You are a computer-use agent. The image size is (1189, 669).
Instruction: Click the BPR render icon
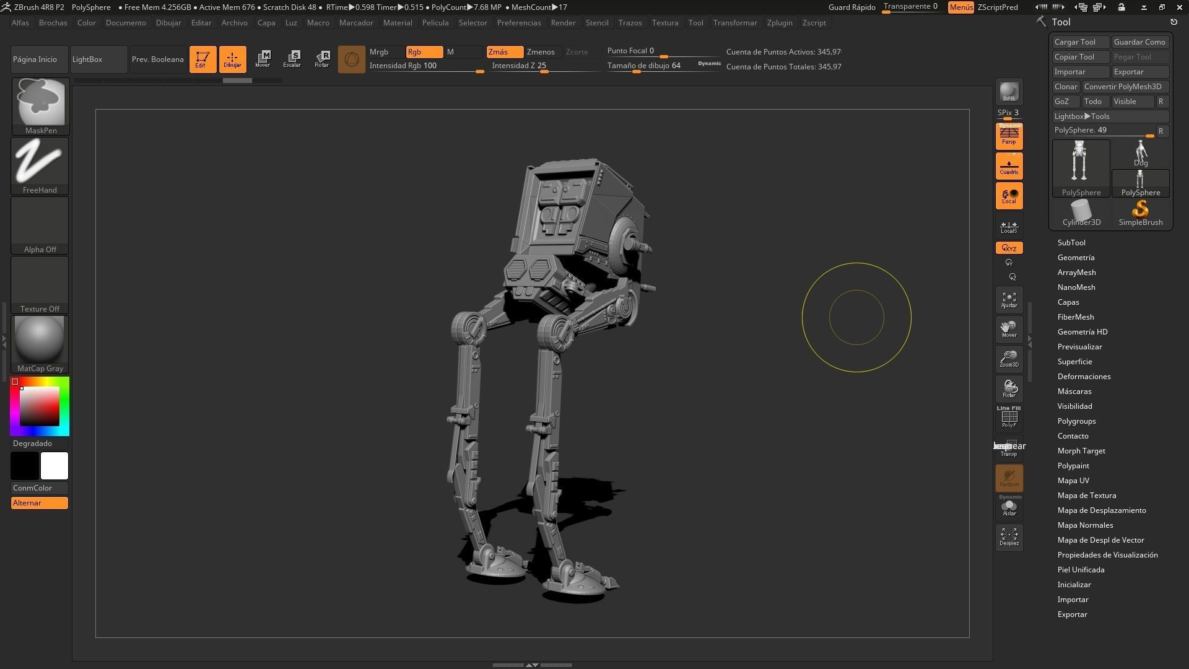pyautogui.click(x=1009, y=92)
